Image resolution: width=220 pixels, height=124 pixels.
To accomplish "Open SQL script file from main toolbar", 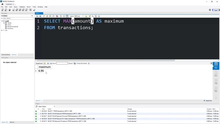I will point(6,10).
